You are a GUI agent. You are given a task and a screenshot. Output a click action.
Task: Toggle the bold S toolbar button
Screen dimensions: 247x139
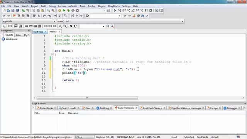pos(71,26)
